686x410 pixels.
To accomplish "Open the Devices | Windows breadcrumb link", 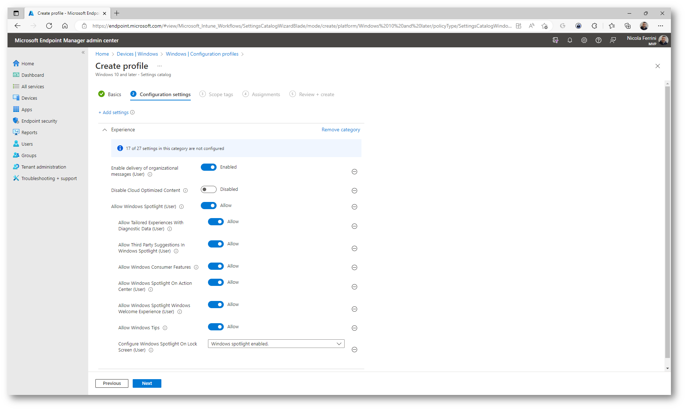I will click(x=137, y=54).
